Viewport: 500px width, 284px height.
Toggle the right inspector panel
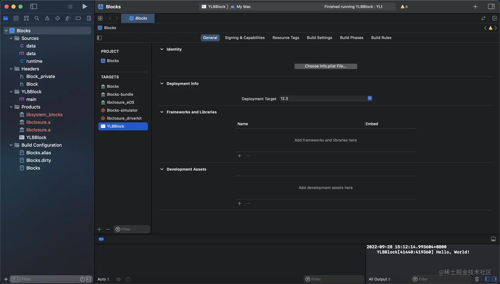point(491,7)
